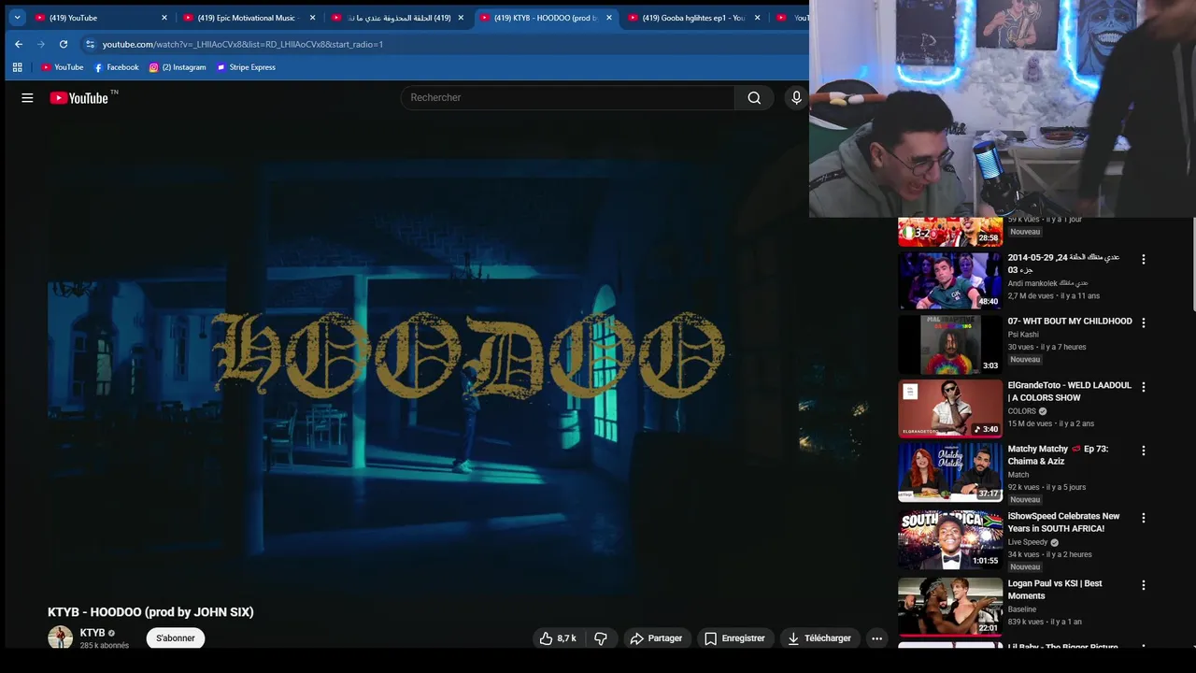Click the YouTube logo to go home
The image size is (1196, 673).
[x=79, y=97]
